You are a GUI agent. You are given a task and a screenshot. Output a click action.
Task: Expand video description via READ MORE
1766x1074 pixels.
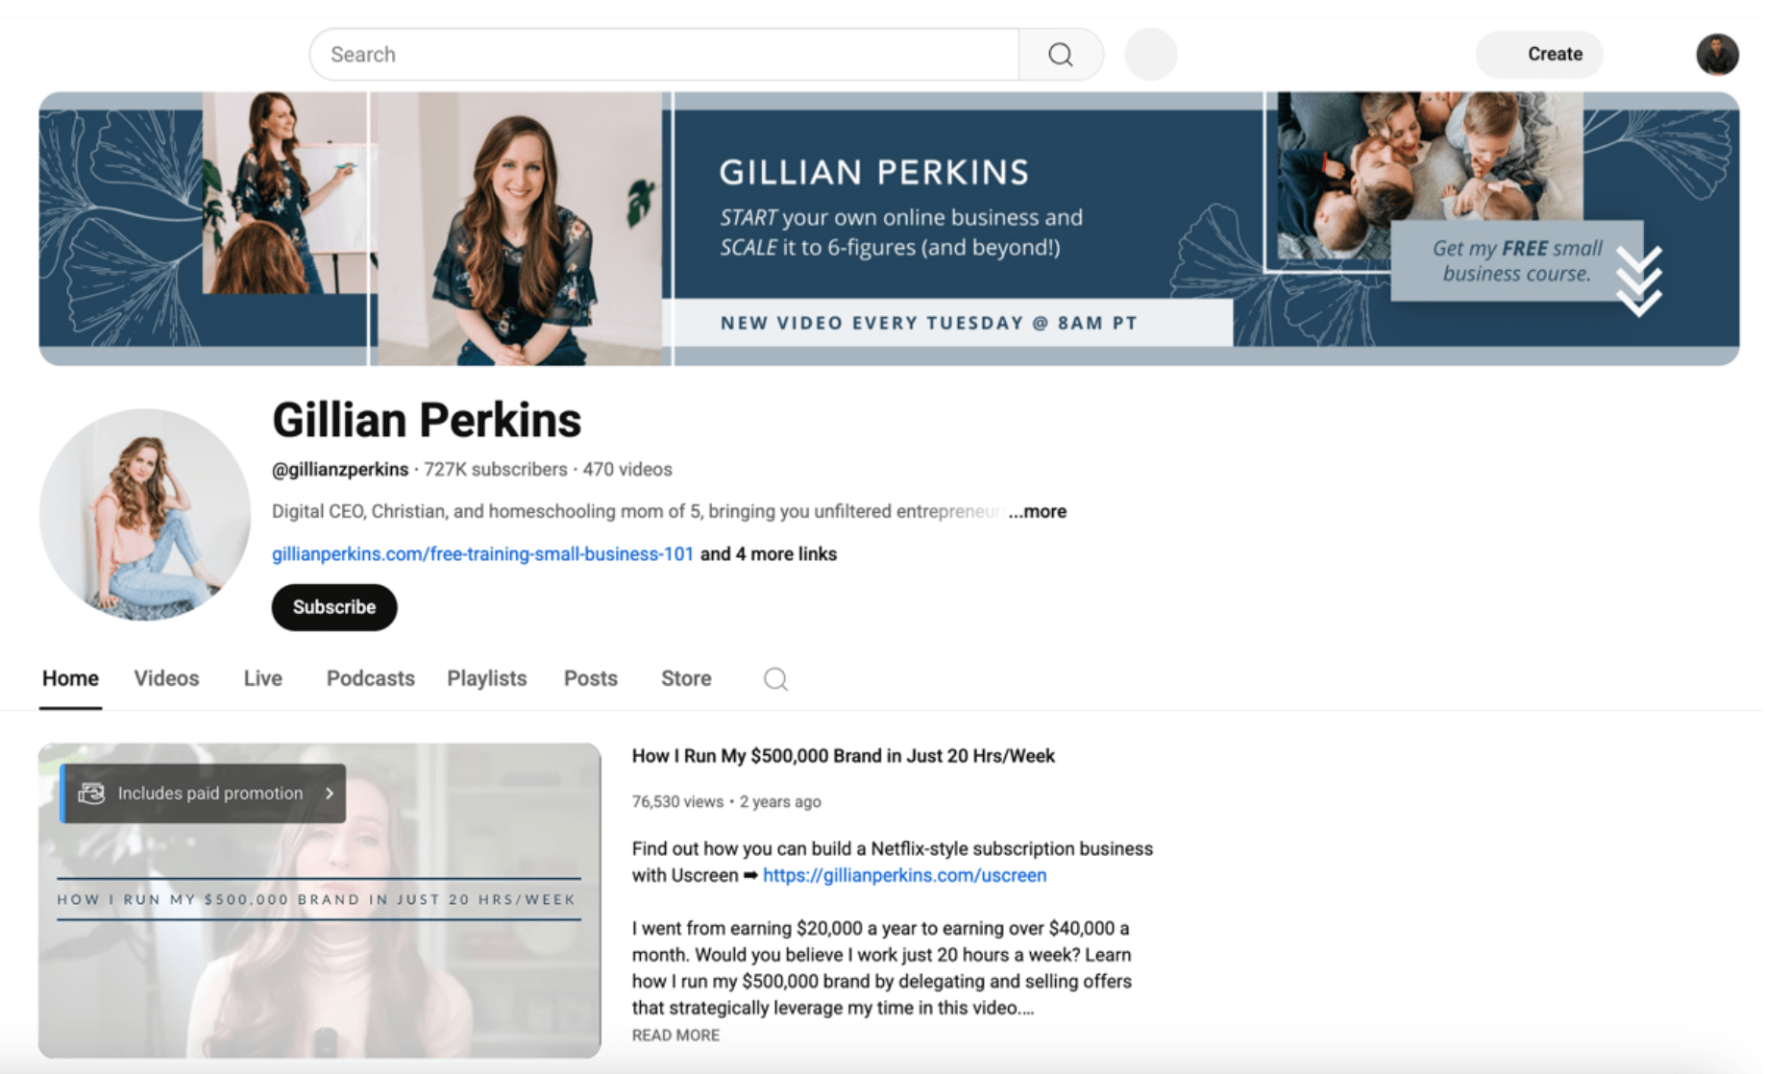coord(675,1036)
